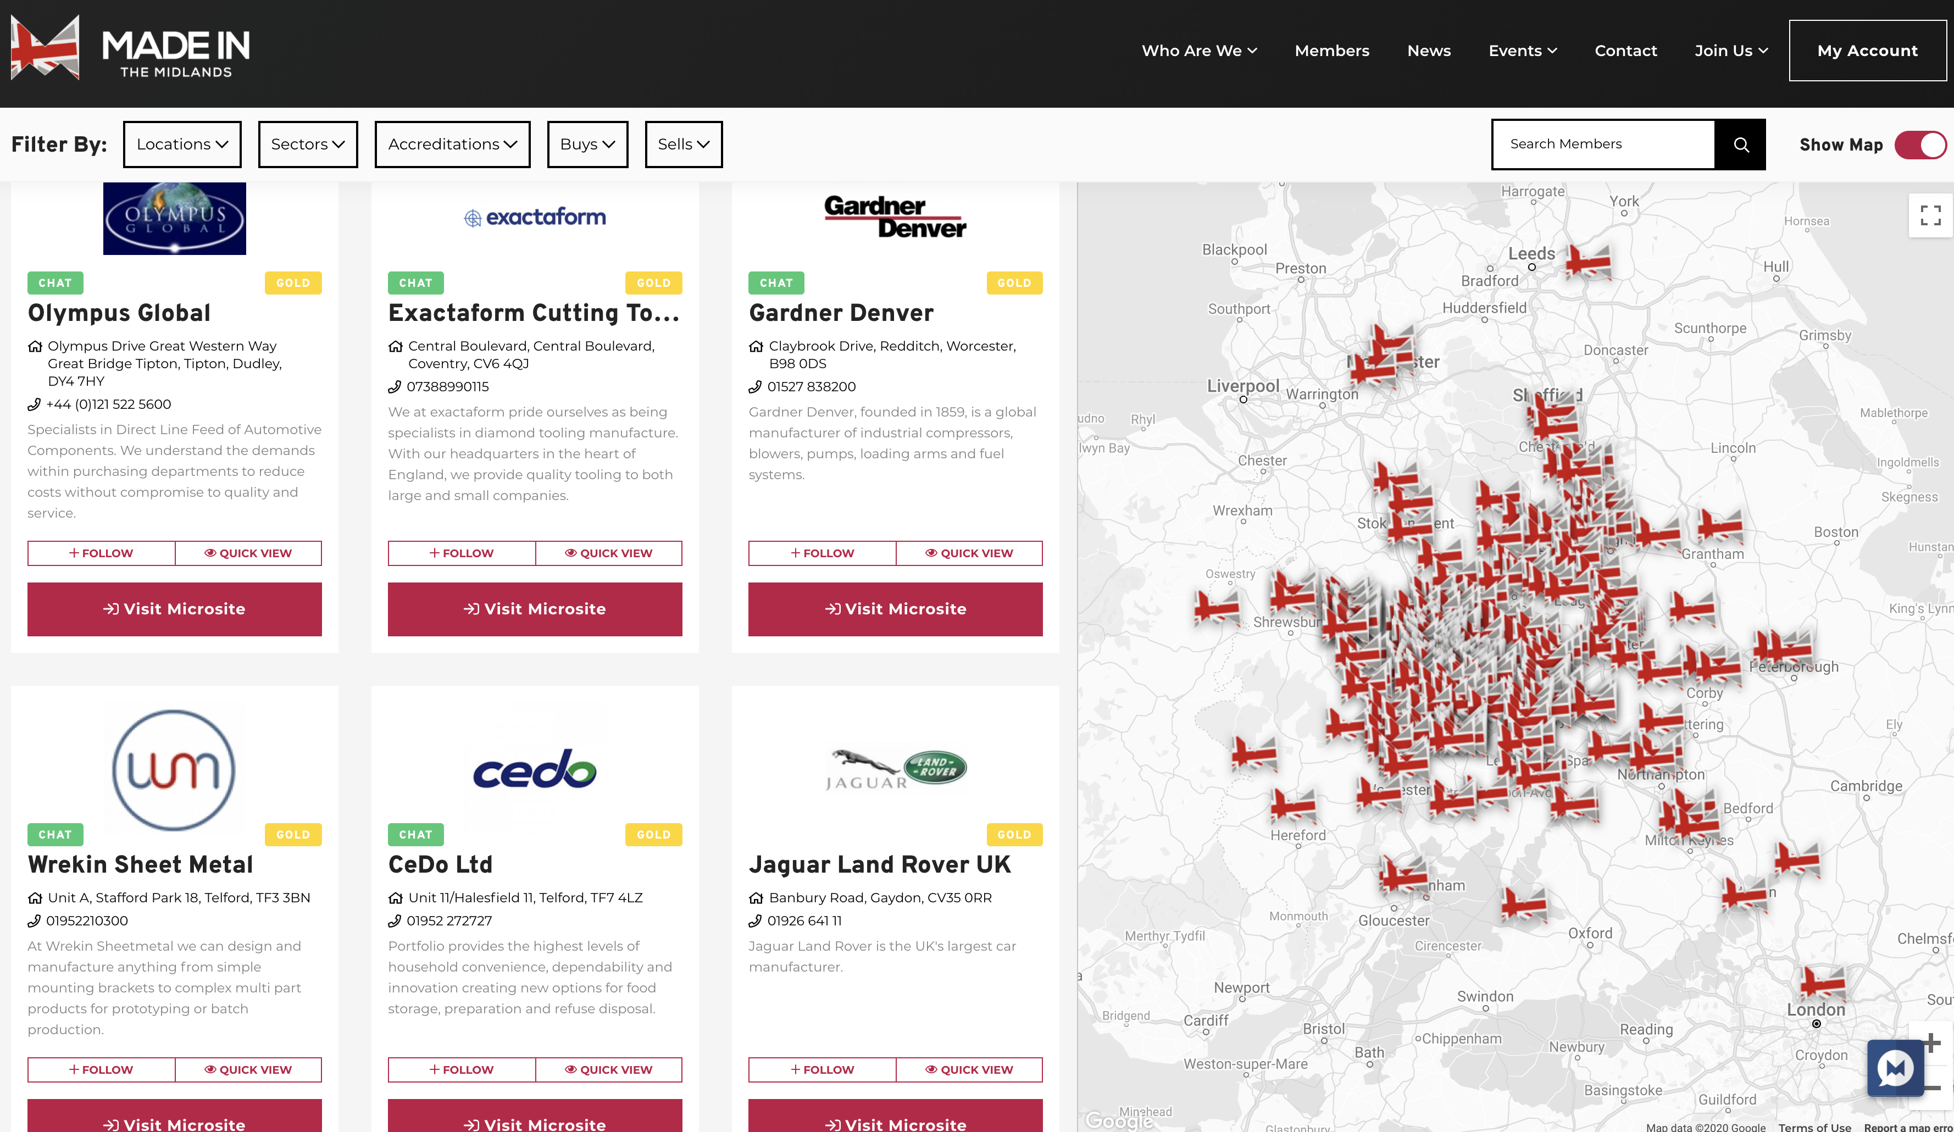This screenshot has width=1954, height=1132.
Task: Click the My Account button
Action: tap(1867, 51)
